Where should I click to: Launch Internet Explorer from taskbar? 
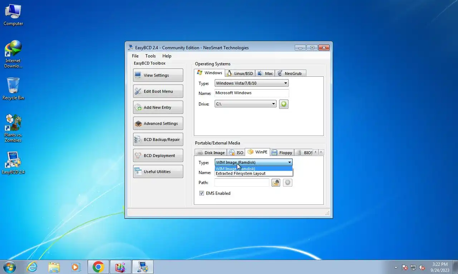pos(32,267)
